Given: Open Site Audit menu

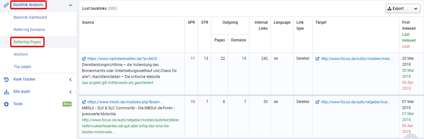Looking at the screenshot, I should tap(22, 92).
